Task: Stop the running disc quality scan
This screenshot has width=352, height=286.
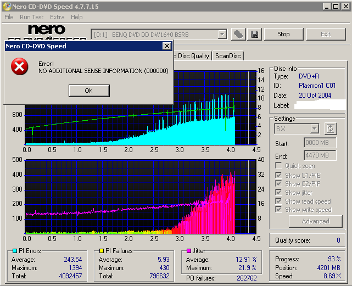Action: (283, 34)
